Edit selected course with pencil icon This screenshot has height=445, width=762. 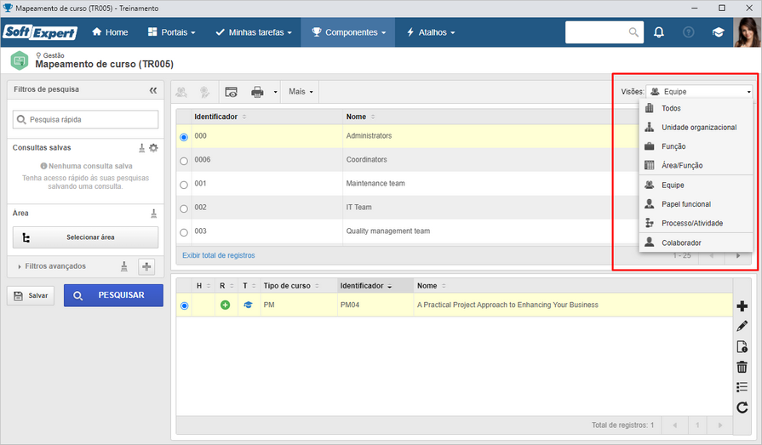(x=742, y=326)
